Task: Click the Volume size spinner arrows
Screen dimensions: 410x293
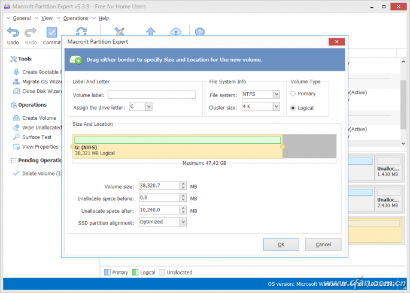Action: click(x=183, y=185)
